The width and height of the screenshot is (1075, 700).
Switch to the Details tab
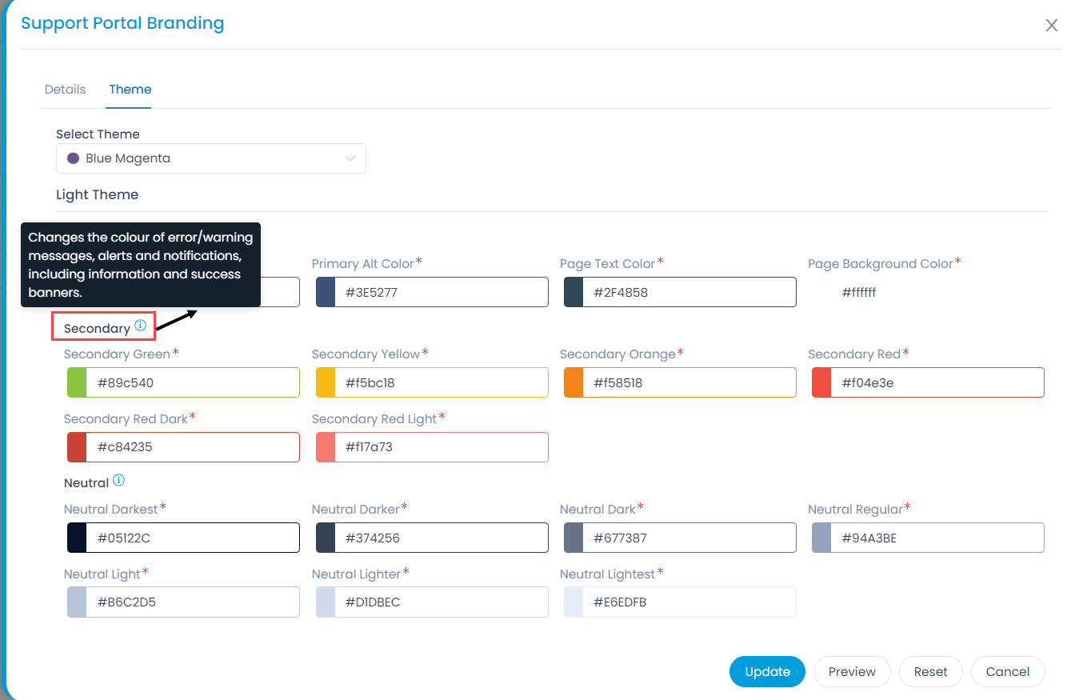pyautogui.click(x=65, y=90)
